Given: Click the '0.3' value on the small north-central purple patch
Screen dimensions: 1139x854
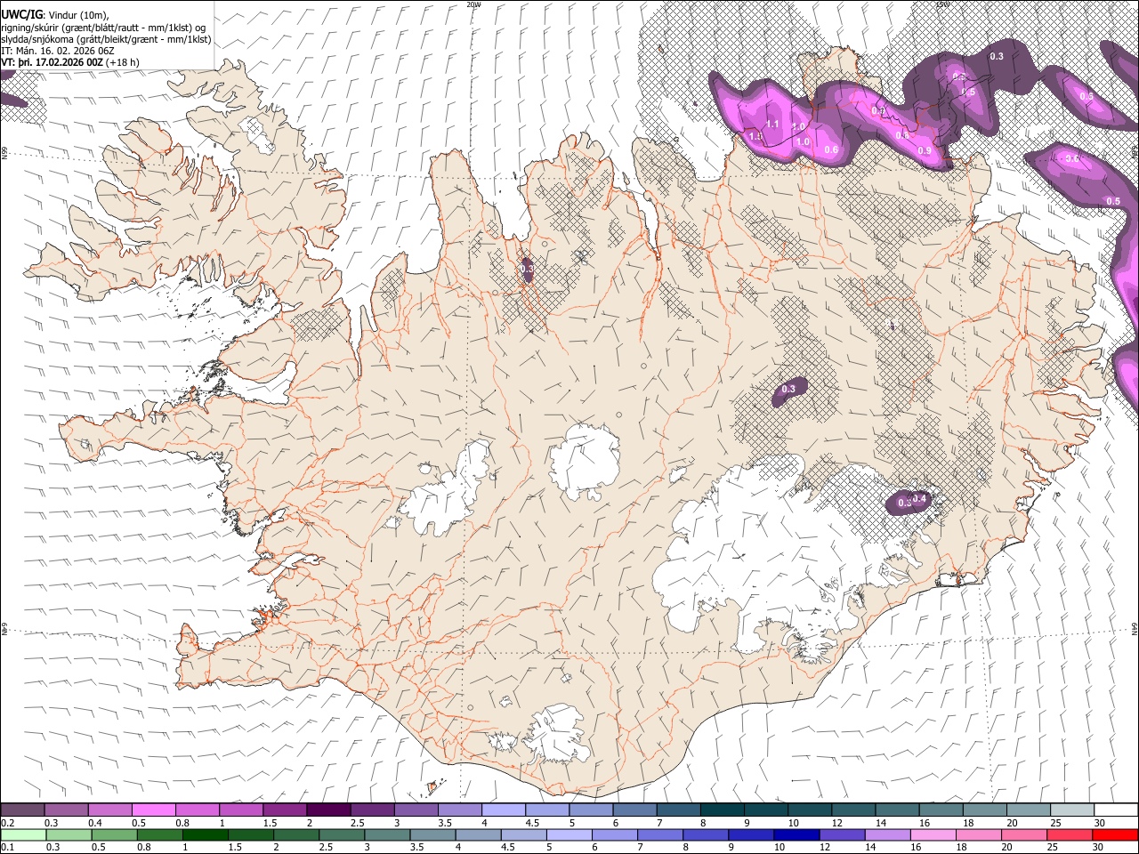Looking at the screenshot, I should [x=527, y=269].
